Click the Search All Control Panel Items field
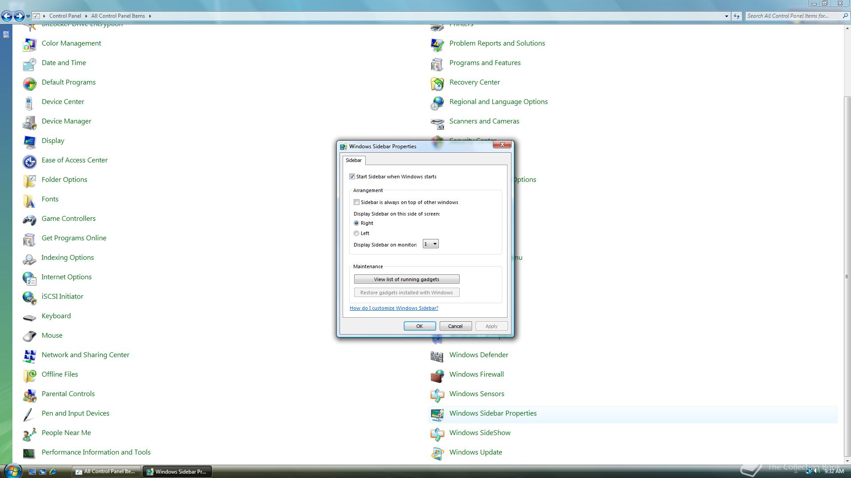 [x=793, y=16]
